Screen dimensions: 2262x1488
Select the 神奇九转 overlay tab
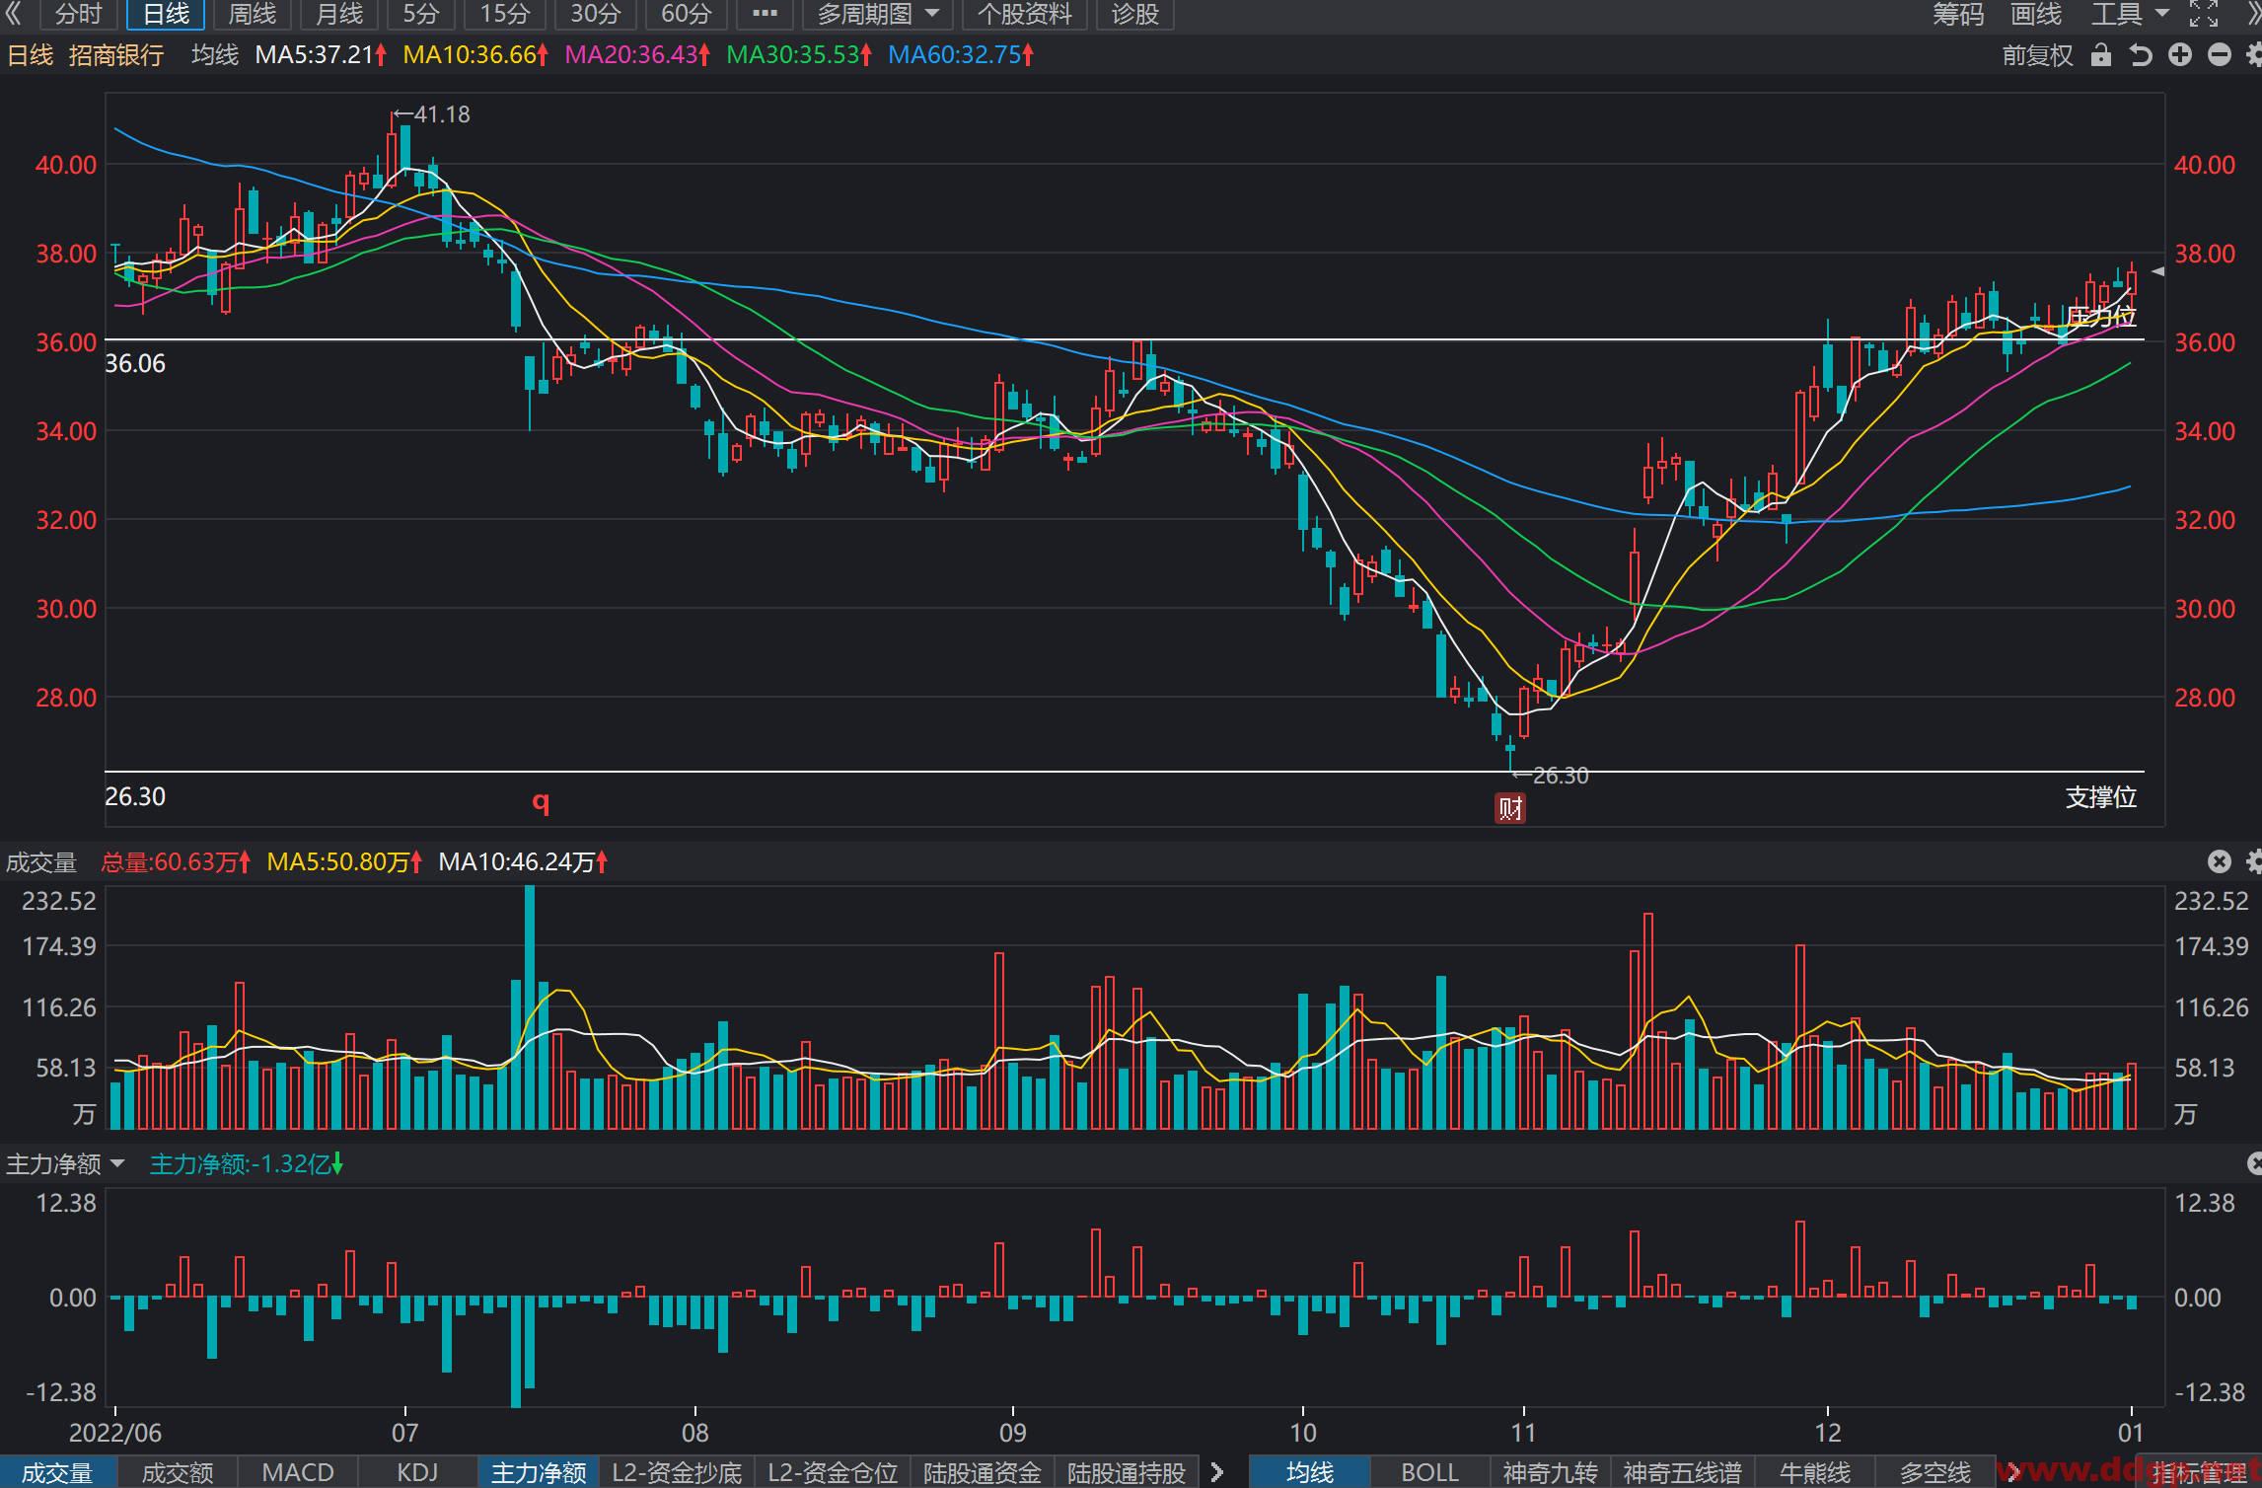(1550, 1473)
